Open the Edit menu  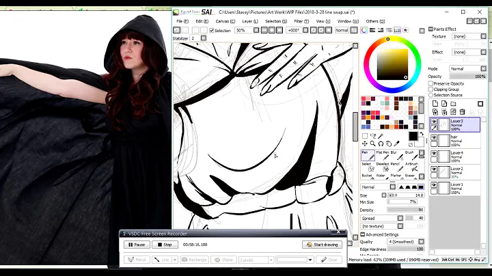click(x=202, y=21)
